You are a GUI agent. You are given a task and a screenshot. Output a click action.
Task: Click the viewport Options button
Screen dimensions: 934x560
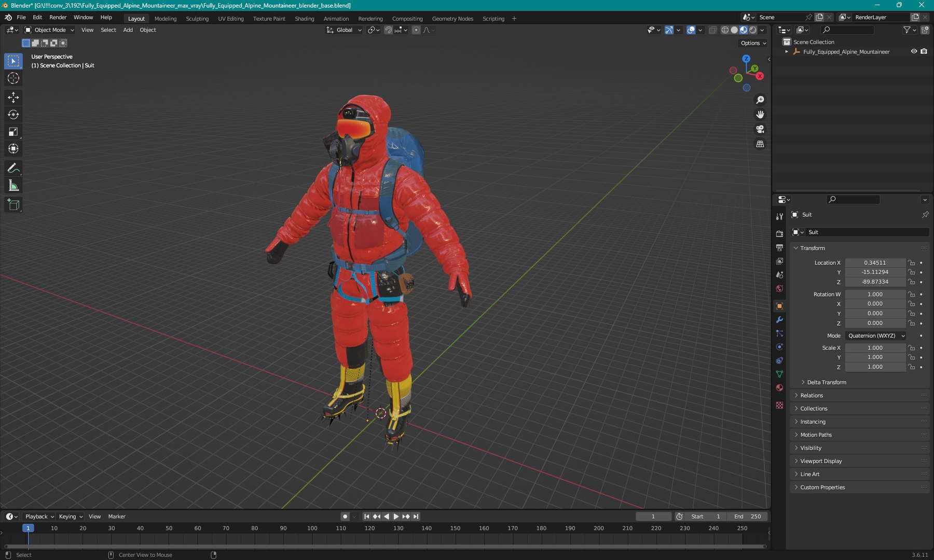753,43
